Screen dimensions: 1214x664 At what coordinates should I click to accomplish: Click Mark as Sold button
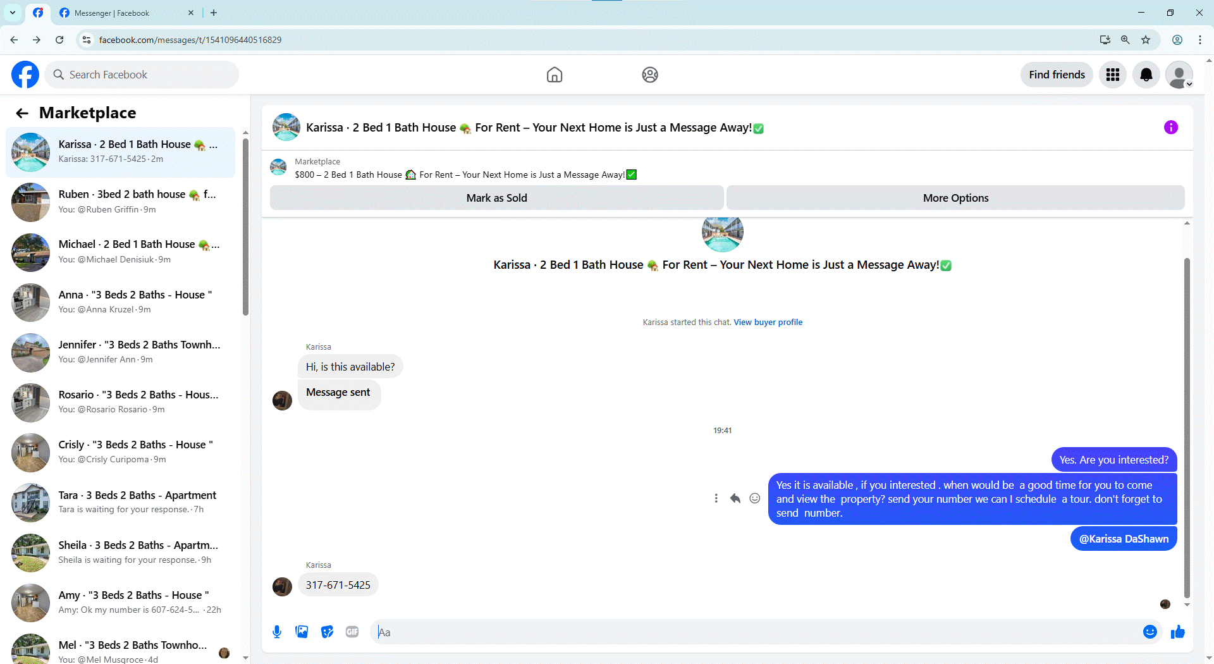click(496, 198)
